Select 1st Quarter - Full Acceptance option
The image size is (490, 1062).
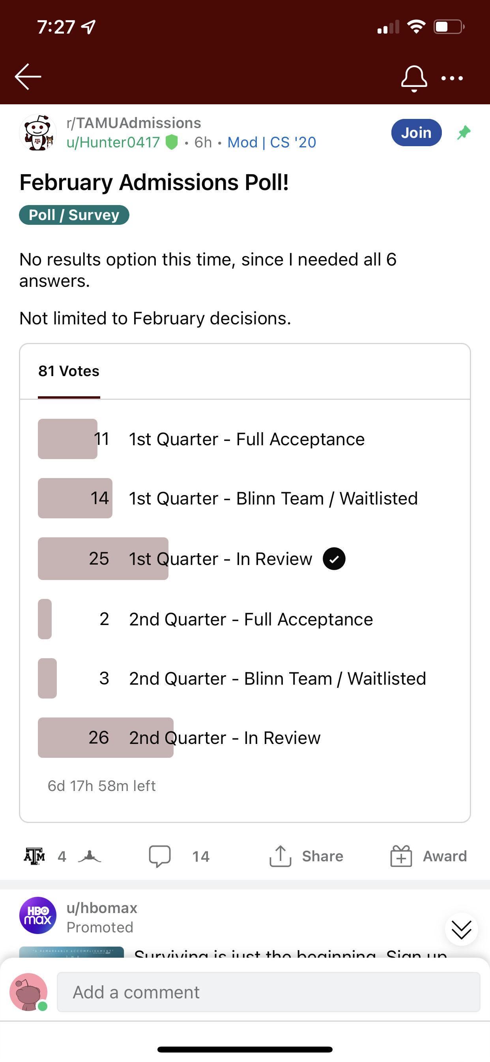[x=245, y=439]
